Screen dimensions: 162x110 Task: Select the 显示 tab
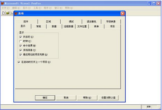(x=23, y=26)
